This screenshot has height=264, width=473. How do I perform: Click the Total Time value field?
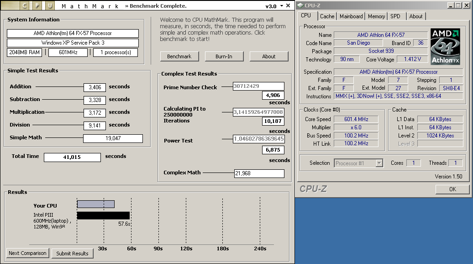[72, 157]
